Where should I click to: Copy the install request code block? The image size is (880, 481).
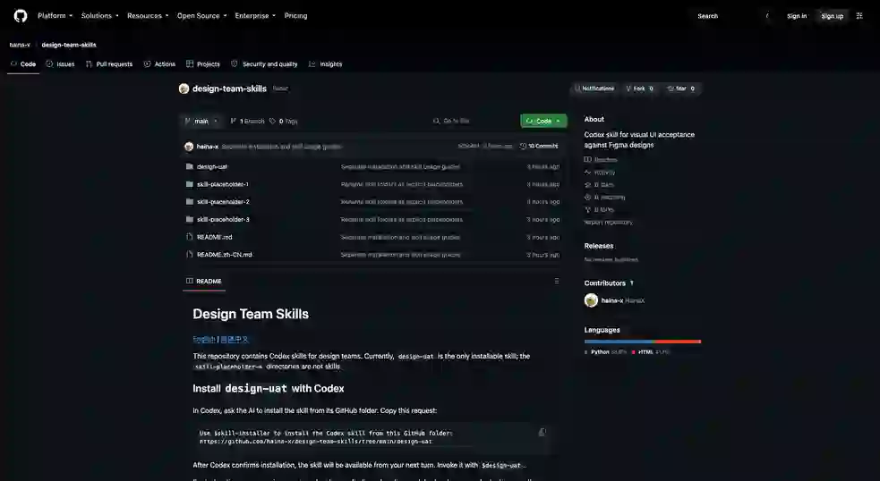(543, 432)
